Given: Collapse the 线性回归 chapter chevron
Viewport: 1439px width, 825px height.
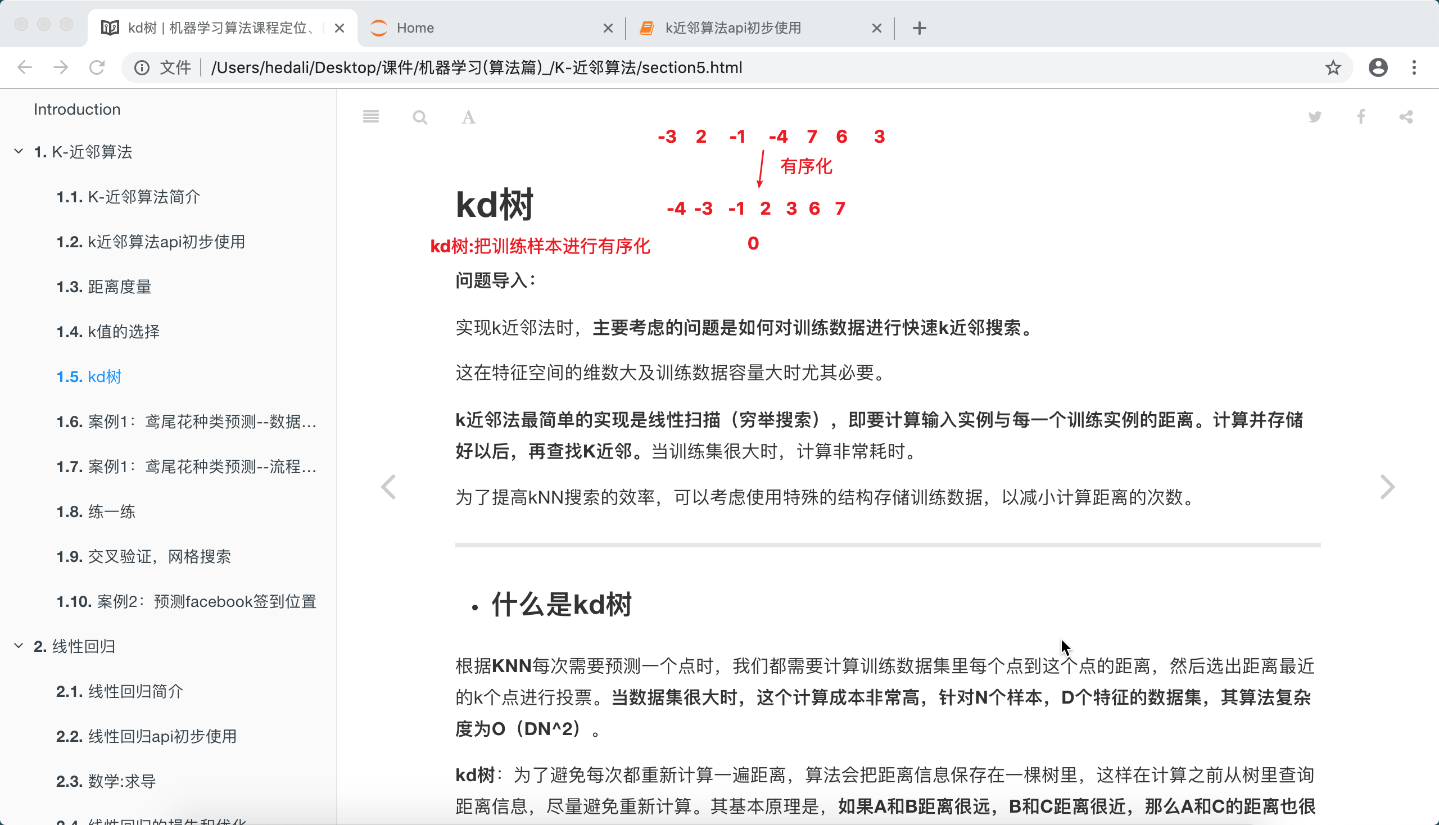Looking at the screenshot, I should pyautogui.click(x=19, y=646).
